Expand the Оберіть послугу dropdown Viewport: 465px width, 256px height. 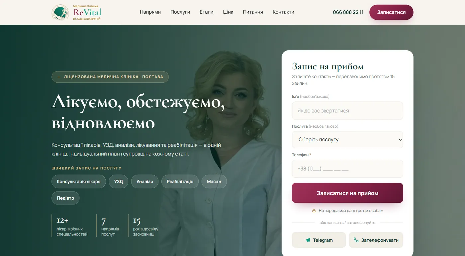[x=347, y=140]
